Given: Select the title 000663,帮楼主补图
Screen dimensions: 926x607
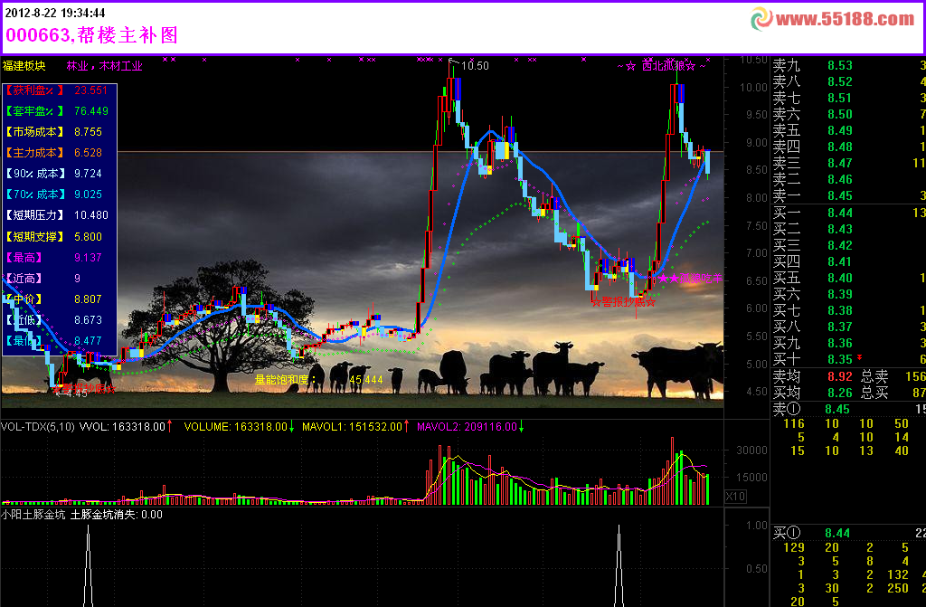Looking at the screenshot, I should tap(91, 35).
